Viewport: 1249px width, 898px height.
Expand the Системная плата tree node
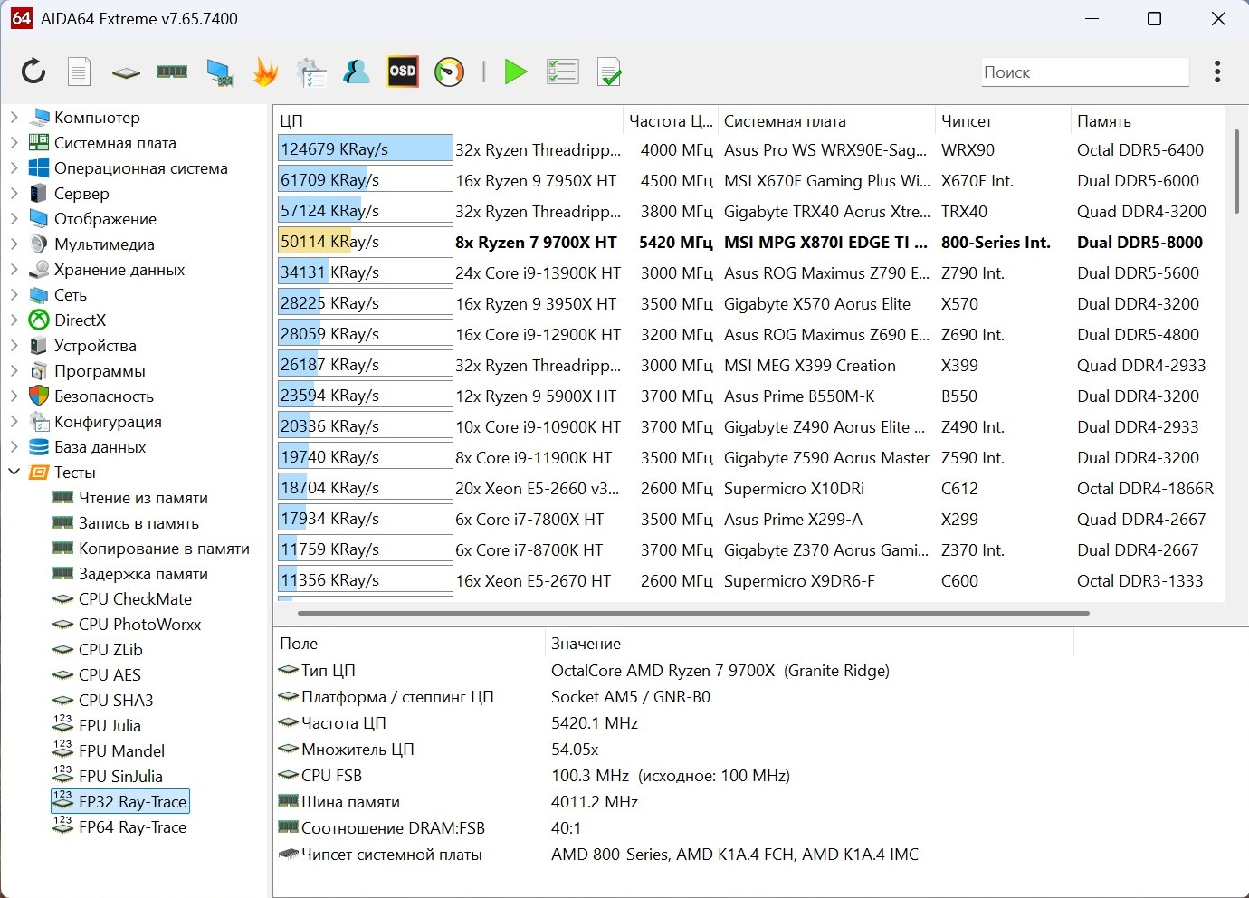14,142
